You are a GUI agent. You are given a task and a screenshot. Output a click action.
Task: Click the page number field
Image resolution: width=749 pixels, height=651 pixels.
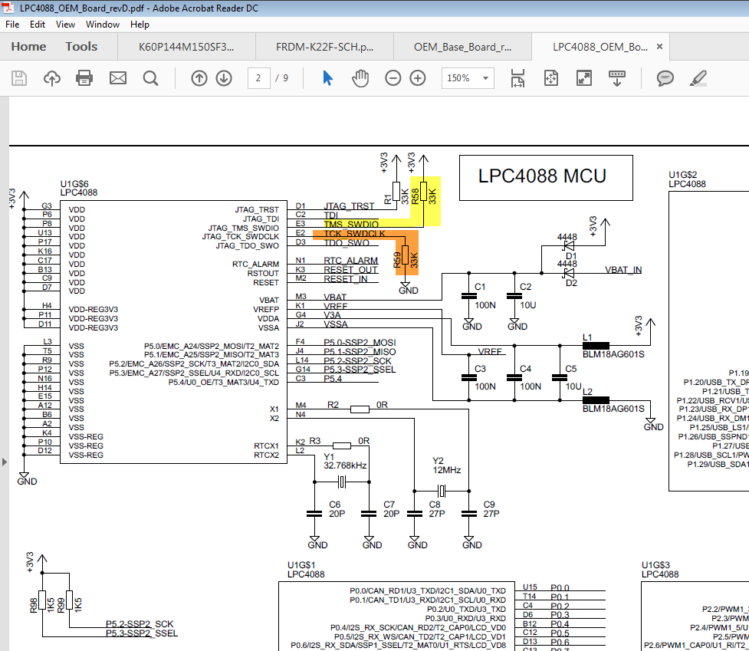[258, 78]
